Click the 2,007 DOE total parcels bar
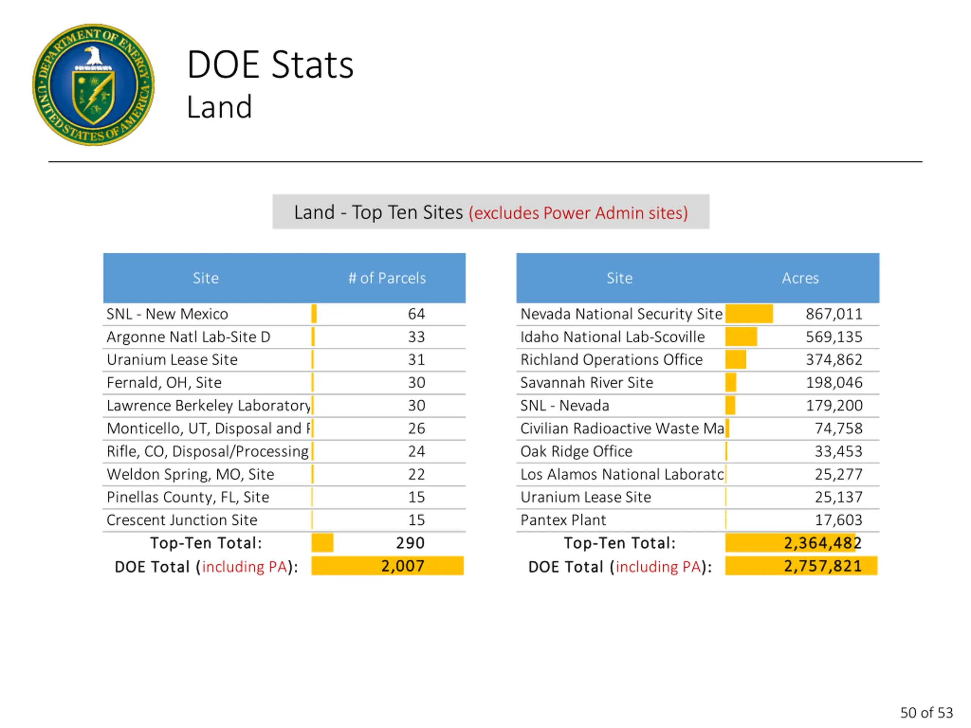Screen dimensions: 971x728 click(387, 566)
